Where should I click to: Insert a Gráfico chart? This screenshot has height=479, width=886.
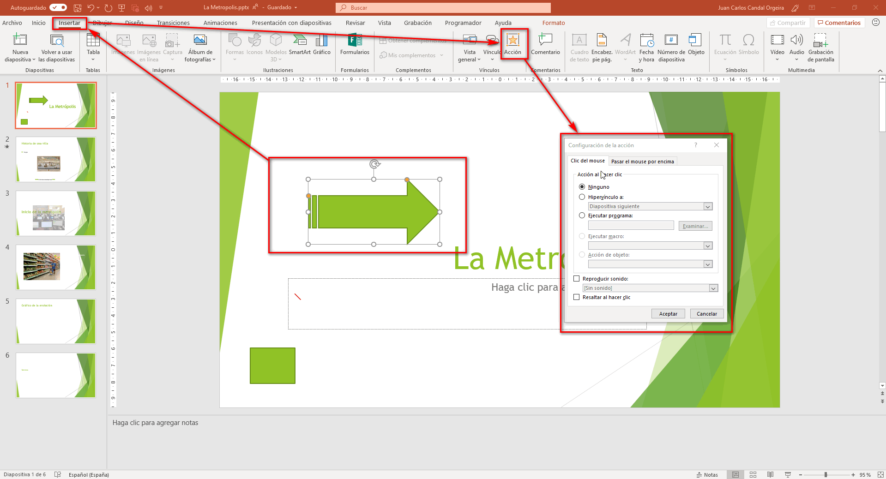coord(321,45)
